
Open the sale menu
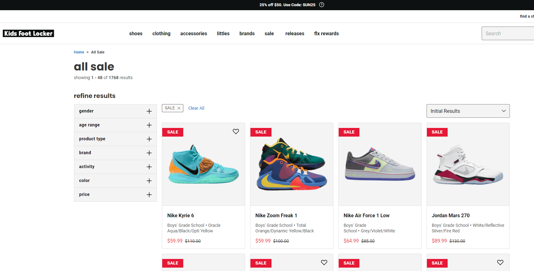269,33
